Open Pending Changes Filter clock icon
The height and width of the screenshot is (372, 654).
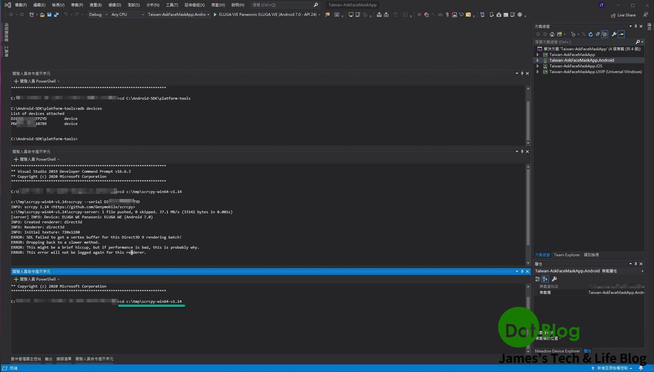pyautogui.click(x=573, y=34)
